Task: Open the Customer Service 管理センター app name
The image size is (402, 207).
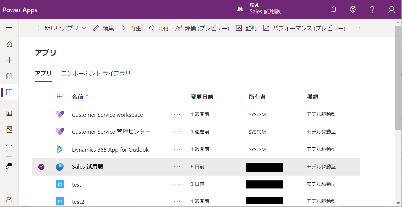Action: click(x=111, y=132)
